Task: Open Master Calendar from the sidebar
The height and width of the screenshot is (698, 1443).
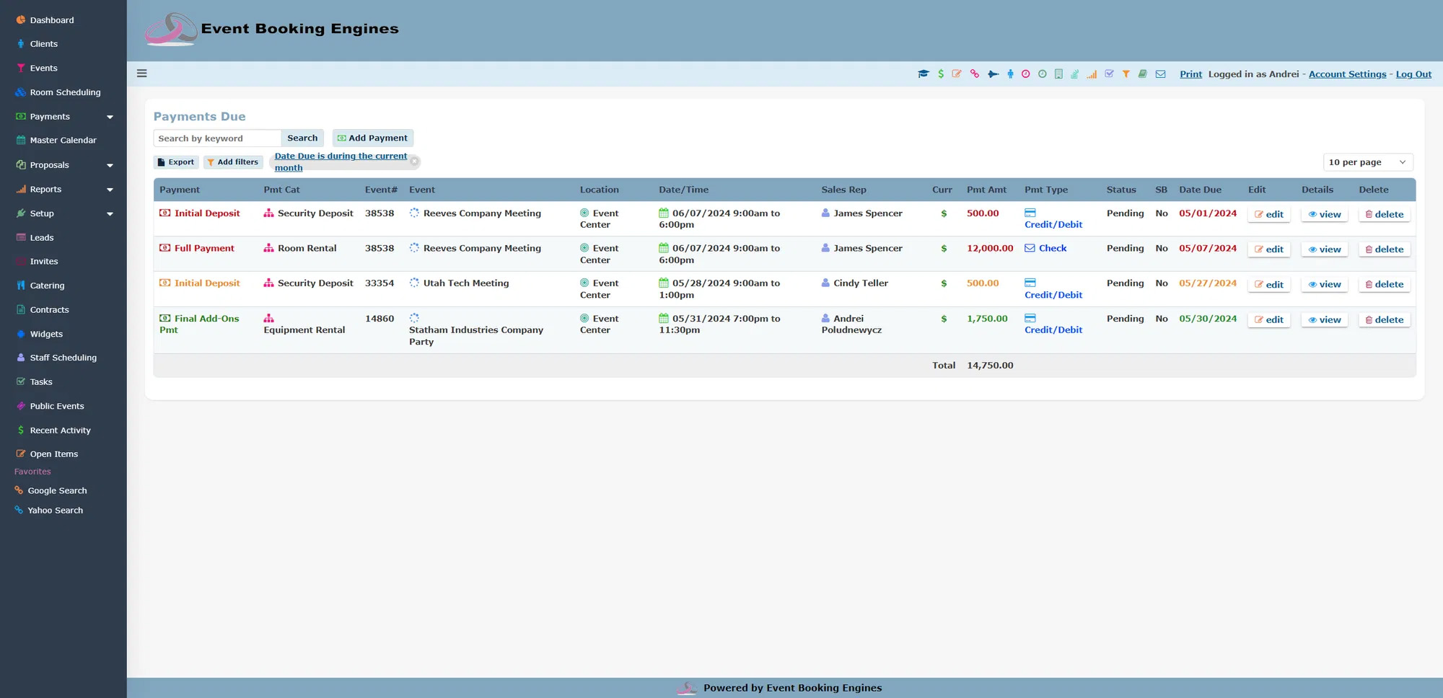Action: (63, 140)
